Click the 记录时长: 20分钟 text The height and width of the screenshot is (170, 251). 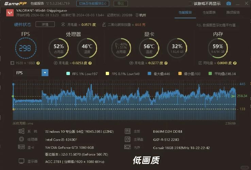coord(120,15)
